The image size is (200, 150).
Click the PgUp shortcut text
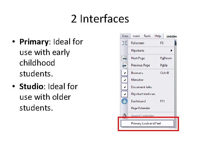click(164, 65)
